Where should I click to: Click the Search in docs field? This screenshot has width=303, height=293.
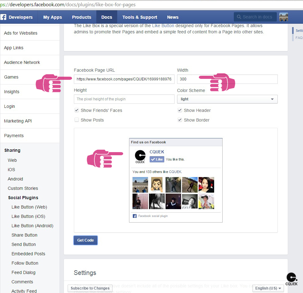[255, 17]
